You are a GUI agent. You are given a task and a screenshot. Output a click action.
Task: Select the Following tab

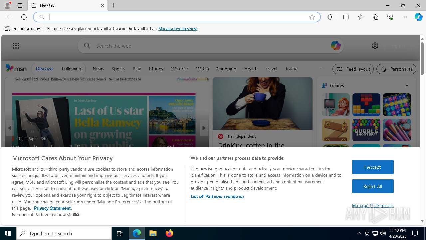(71, 69)
